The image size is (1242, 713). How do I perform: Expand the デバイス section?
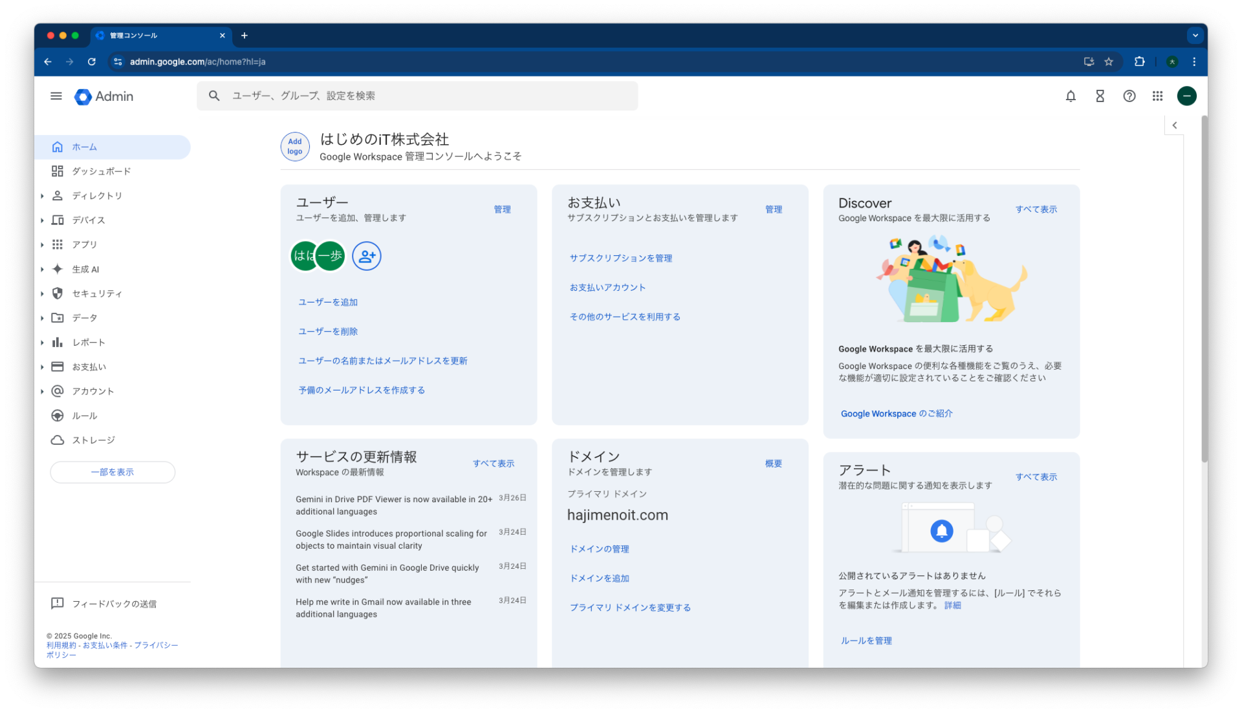click(43, 220)
